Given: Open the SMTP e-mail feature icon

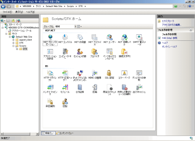Looking at the screenshot, I should click(139, 40).
